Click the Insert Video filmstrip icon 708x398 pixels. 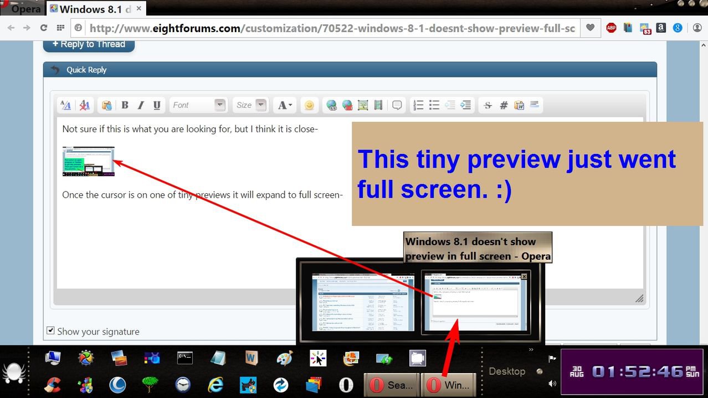click(x=378, y=105)
